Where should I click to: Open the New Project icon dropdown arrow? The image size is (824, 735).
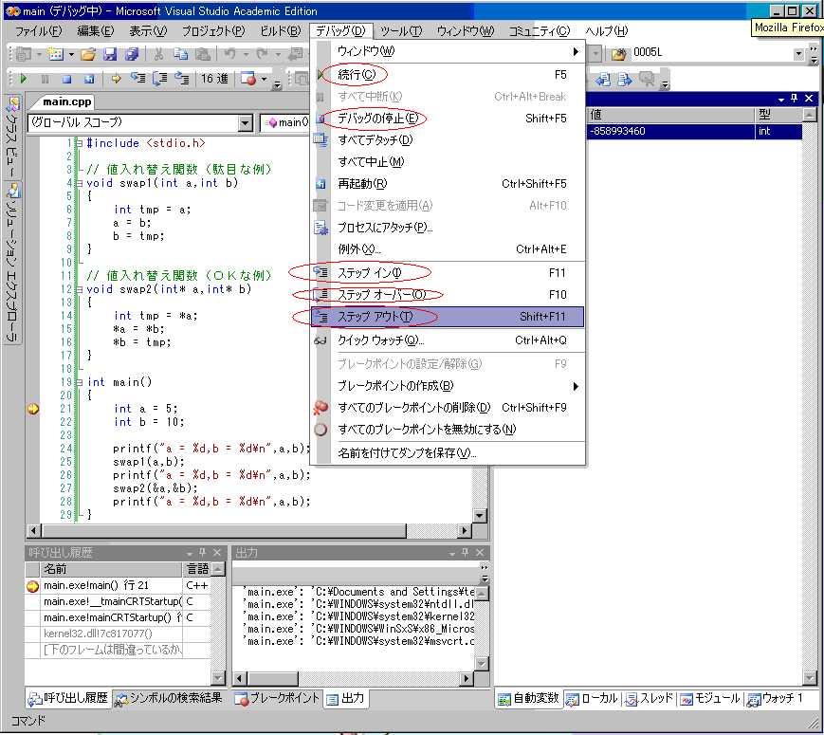39,54
